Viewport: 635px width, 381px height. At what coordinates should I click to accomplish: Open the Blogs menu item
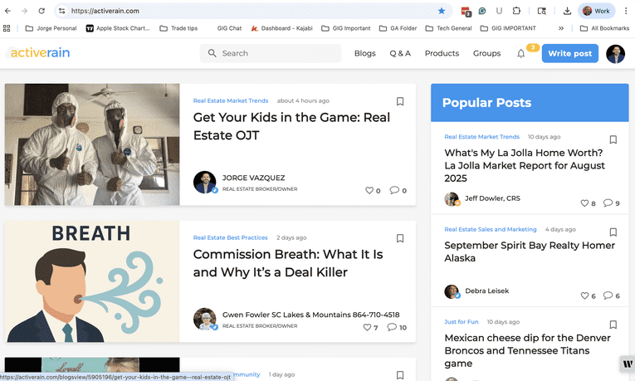coord(365,53)
